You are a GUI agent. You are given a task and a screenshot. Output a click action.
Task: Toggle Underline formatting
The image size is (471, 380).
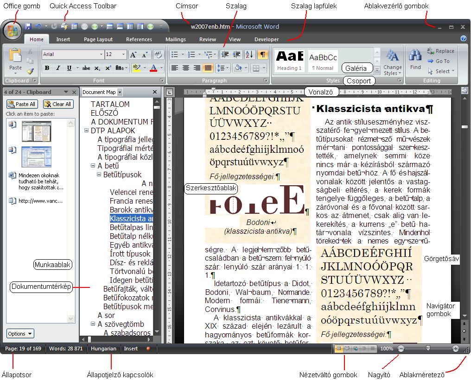click(x=69, y=68)
